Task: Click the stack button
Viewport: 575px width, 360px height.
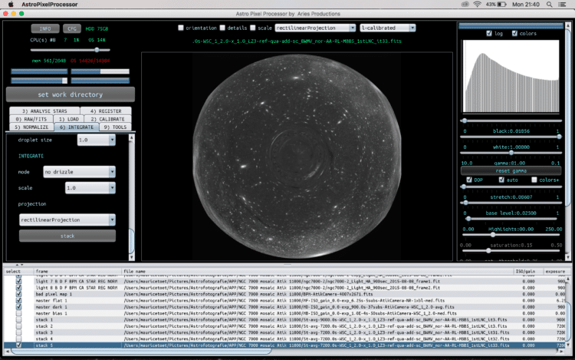Action: click(x=67, y=236)
